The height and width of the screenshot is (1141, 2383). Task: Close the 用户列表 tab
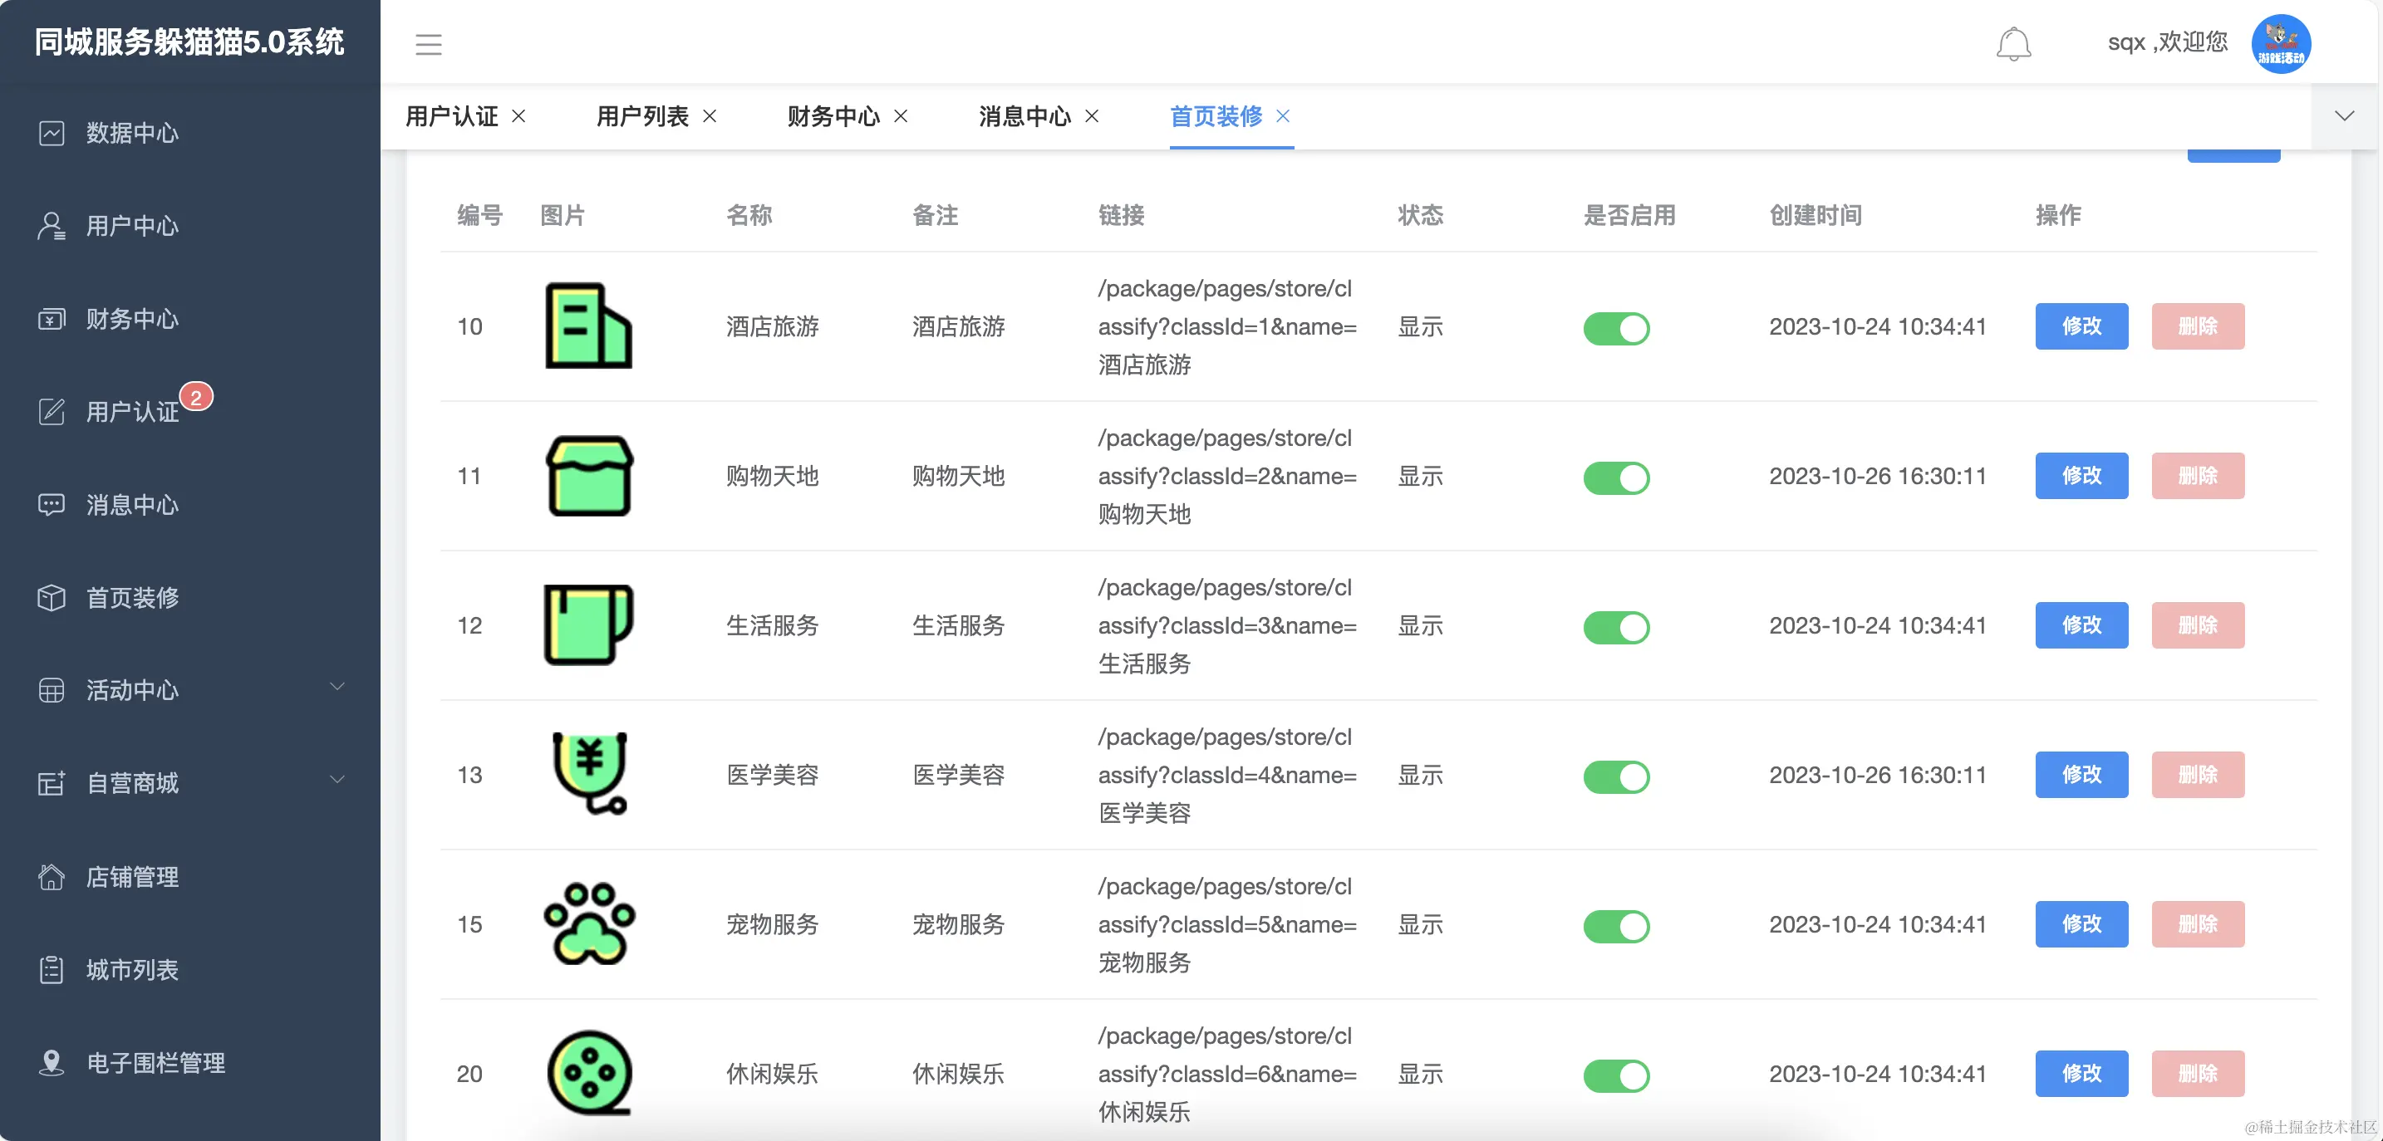point(710,116)
